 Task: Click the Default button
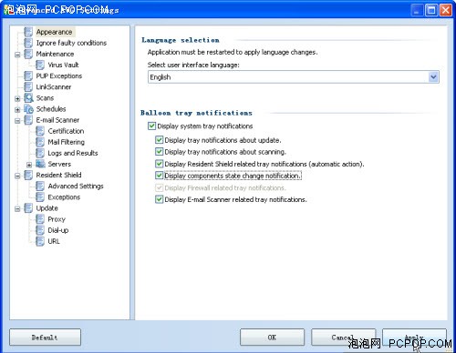click(45, 338)
